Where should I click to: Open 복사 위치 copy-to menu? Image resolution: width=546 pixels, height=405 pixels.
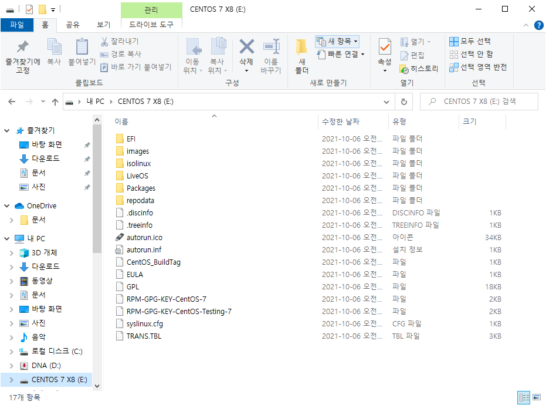click(x=217, y=56)
